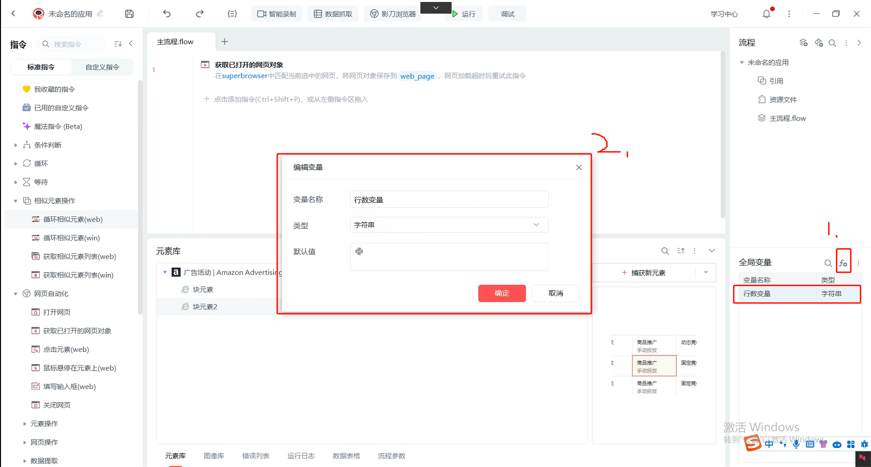
Task: Switch to the 图像库 tab
Action: point(214,456)
